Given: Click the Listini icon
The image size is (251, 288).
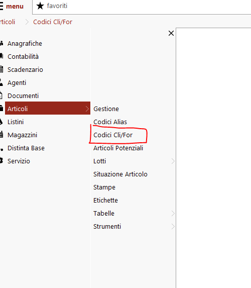Looking at the screenshot, I should (x=2, y=122).
